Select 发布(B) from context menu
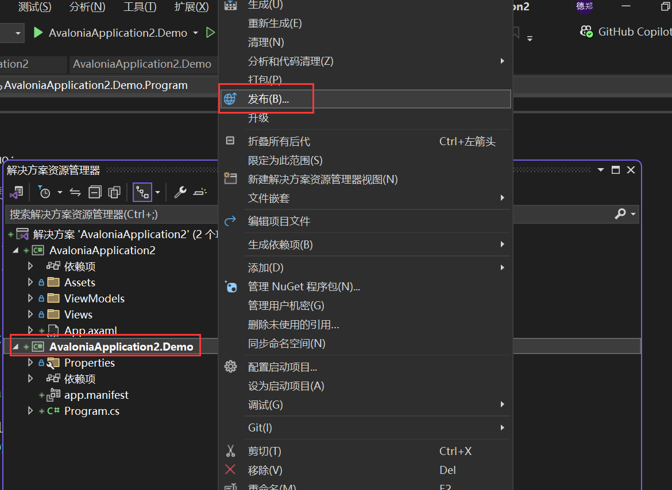Image resolution: width=672 pixels, height=490 pixels. coord(270,99)
